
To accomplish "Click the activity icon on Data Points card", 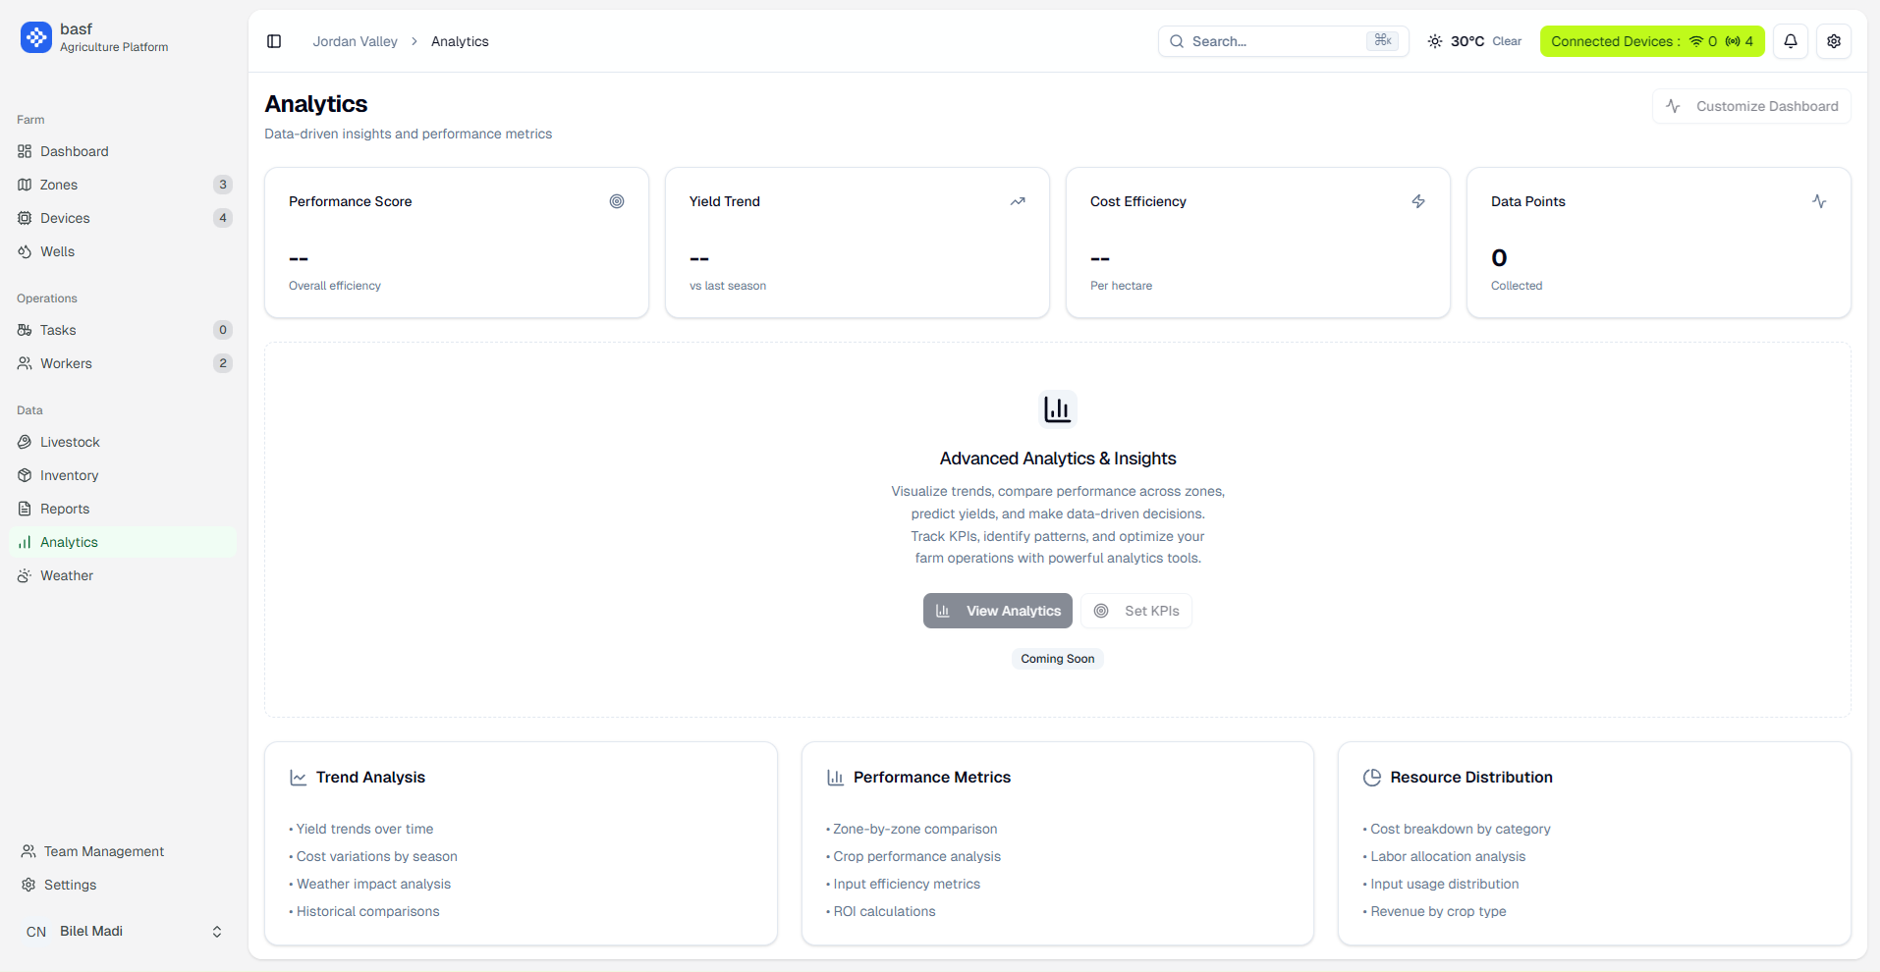I will [1819, 201].
